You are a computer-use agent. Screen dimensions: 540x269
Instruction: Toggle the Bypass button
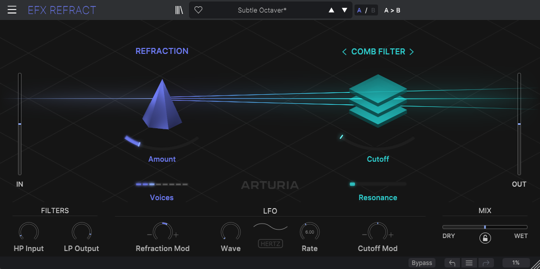[x=422, y=263]
